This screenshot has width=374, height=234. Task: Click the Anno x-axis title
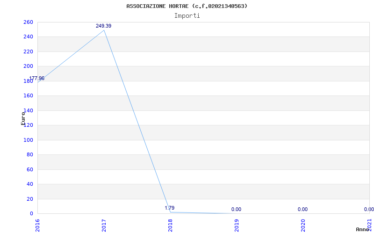362,229
